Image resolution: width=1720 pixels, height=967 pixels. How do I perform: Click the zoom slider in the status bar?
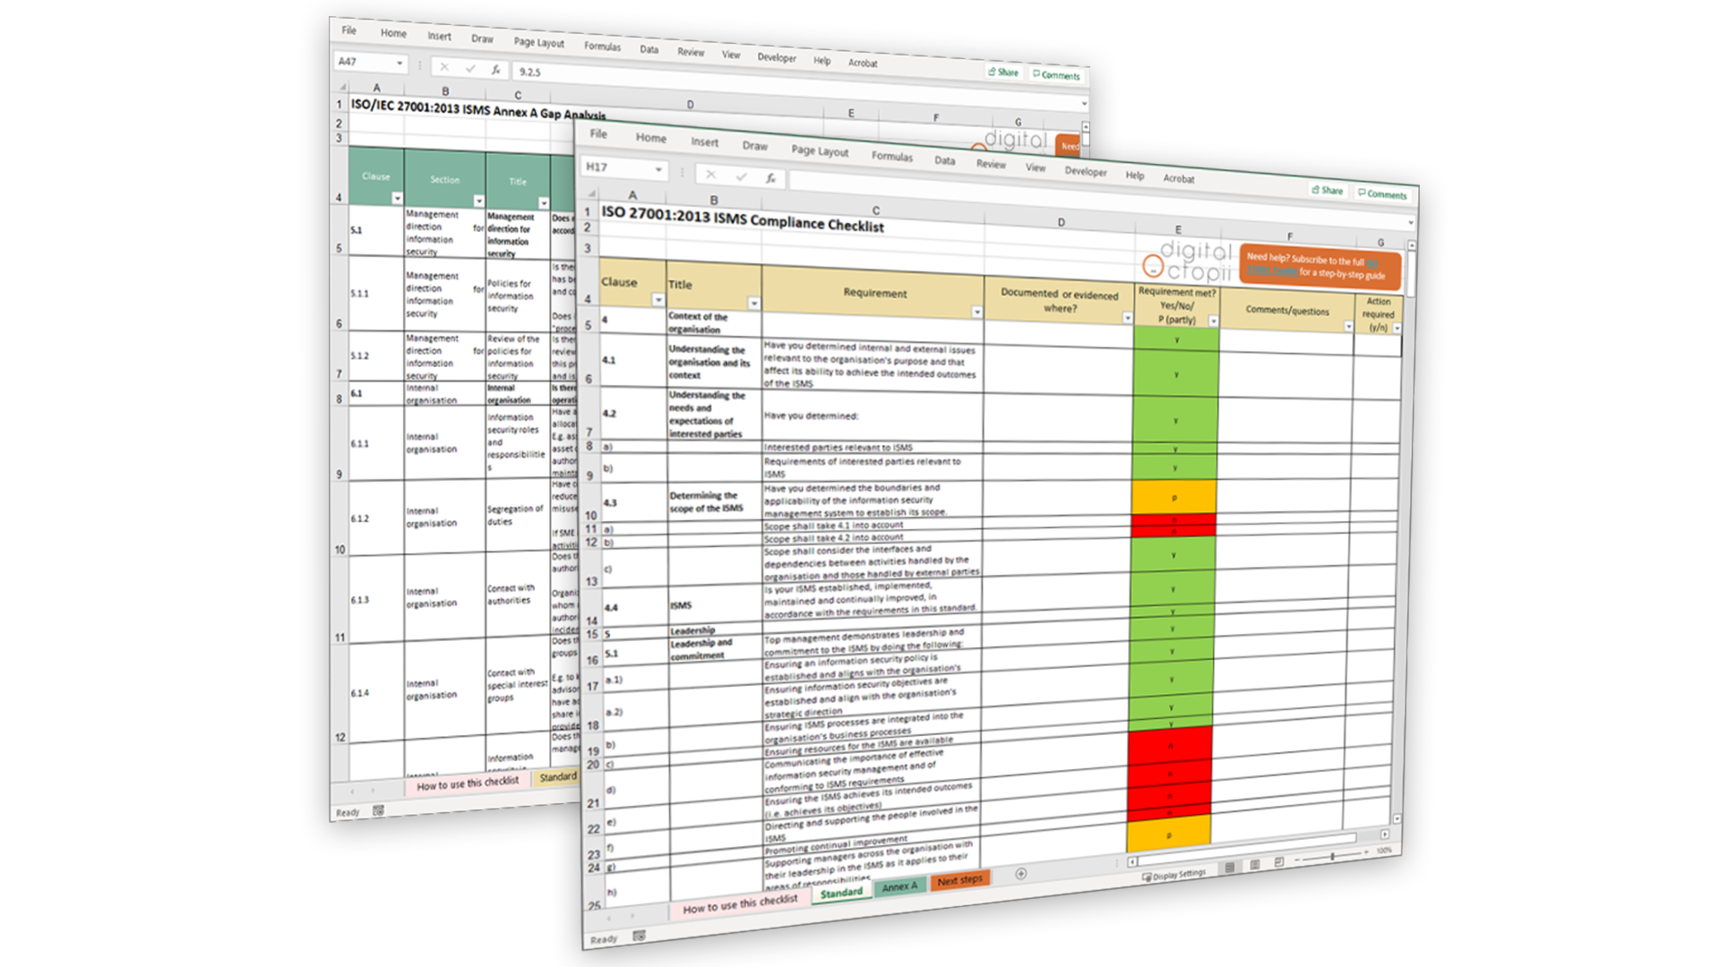click(x=1332, y=858)
